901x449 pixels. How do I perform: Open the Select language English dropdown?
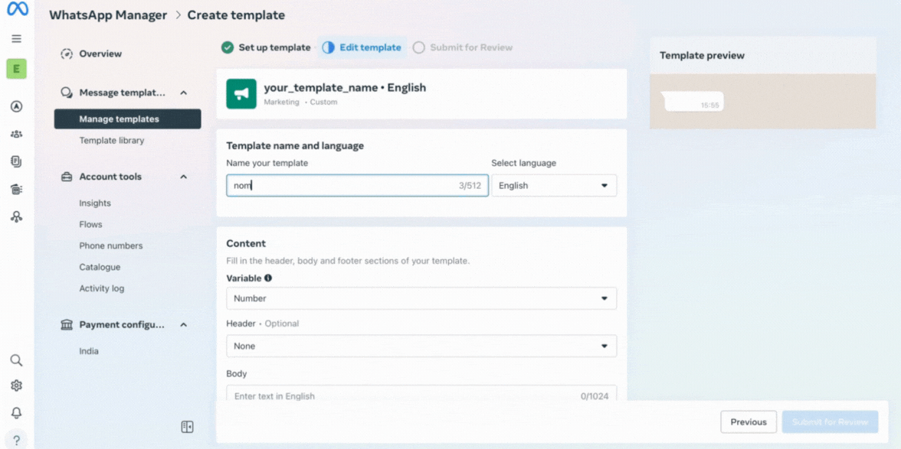(x=554, y=186)
